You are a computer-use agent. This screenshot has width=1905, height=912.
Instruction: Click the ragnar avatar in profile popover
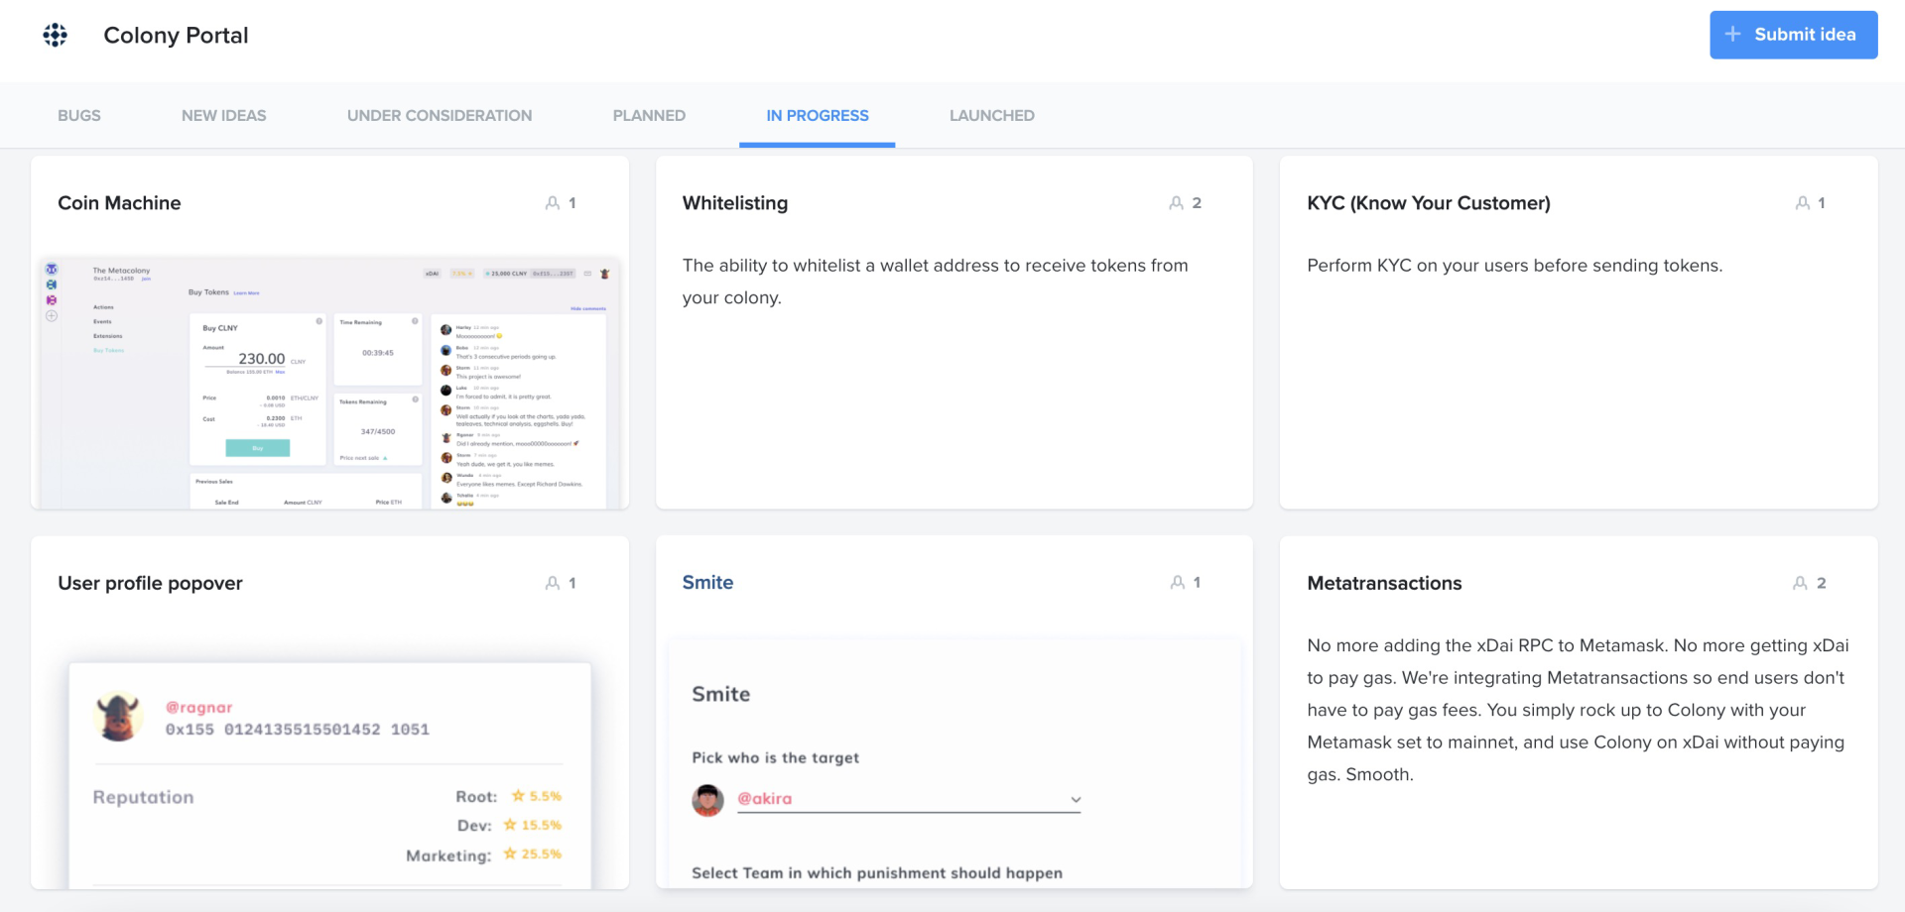118,717
